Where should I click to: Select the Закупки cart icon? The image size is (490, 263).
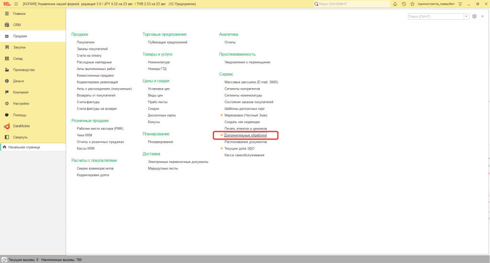(x=7, y=47)
